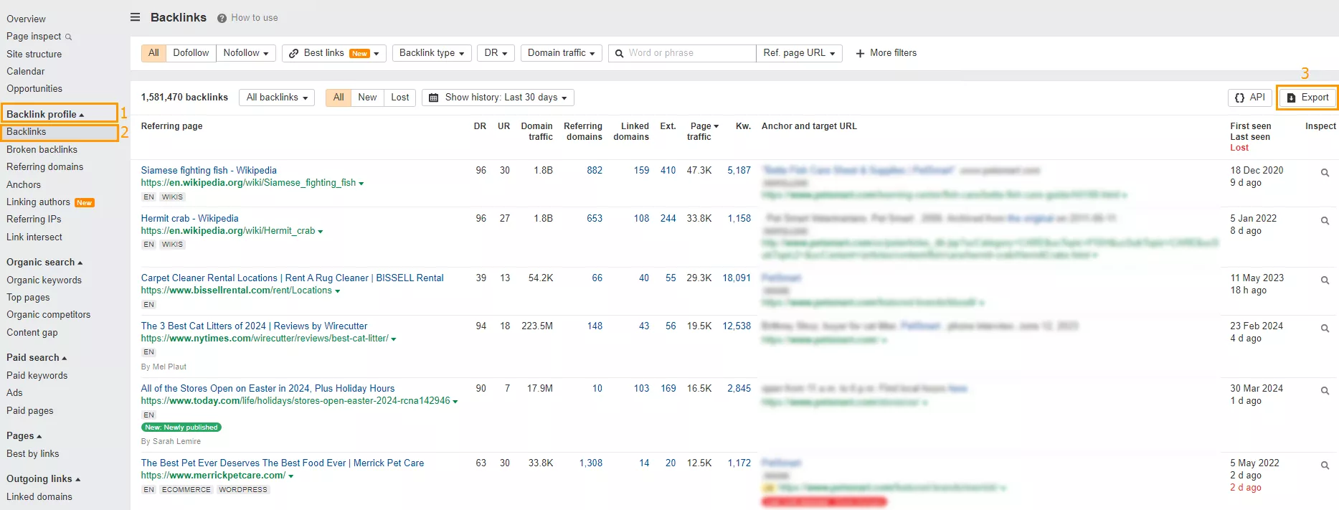Open Linking authors in the sidebar

(x=38, y=202)
